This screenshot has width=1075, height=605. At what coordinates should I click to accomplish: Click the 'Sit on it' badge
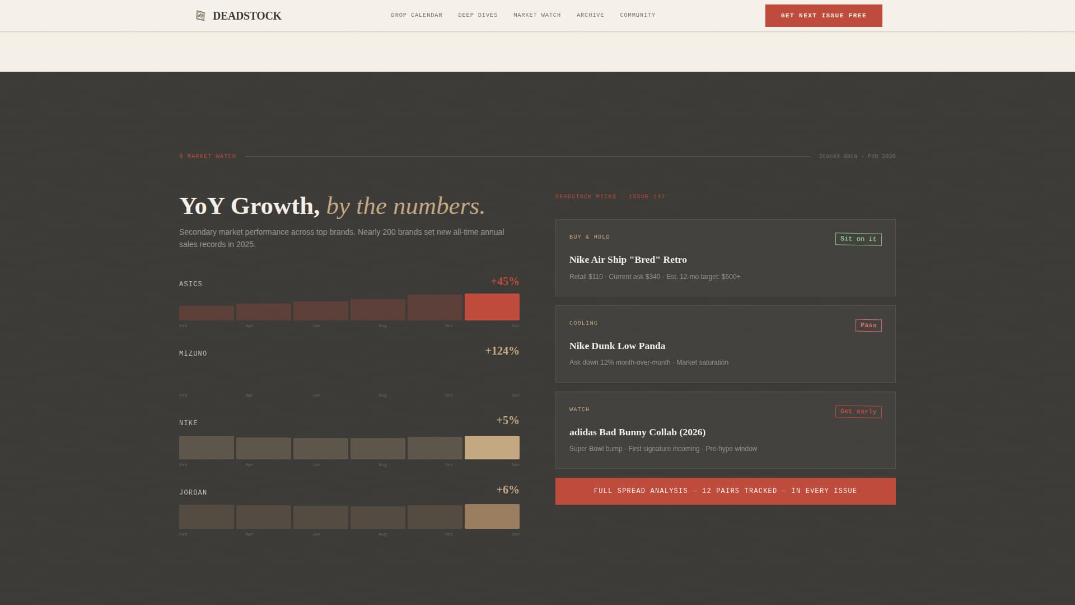[x=858, y=239]
